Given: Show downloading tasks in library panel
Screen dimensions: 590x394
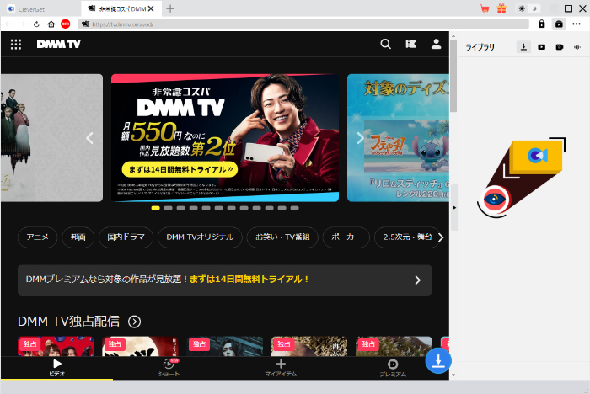Looking at the screenshot, I should pos(523,47).
